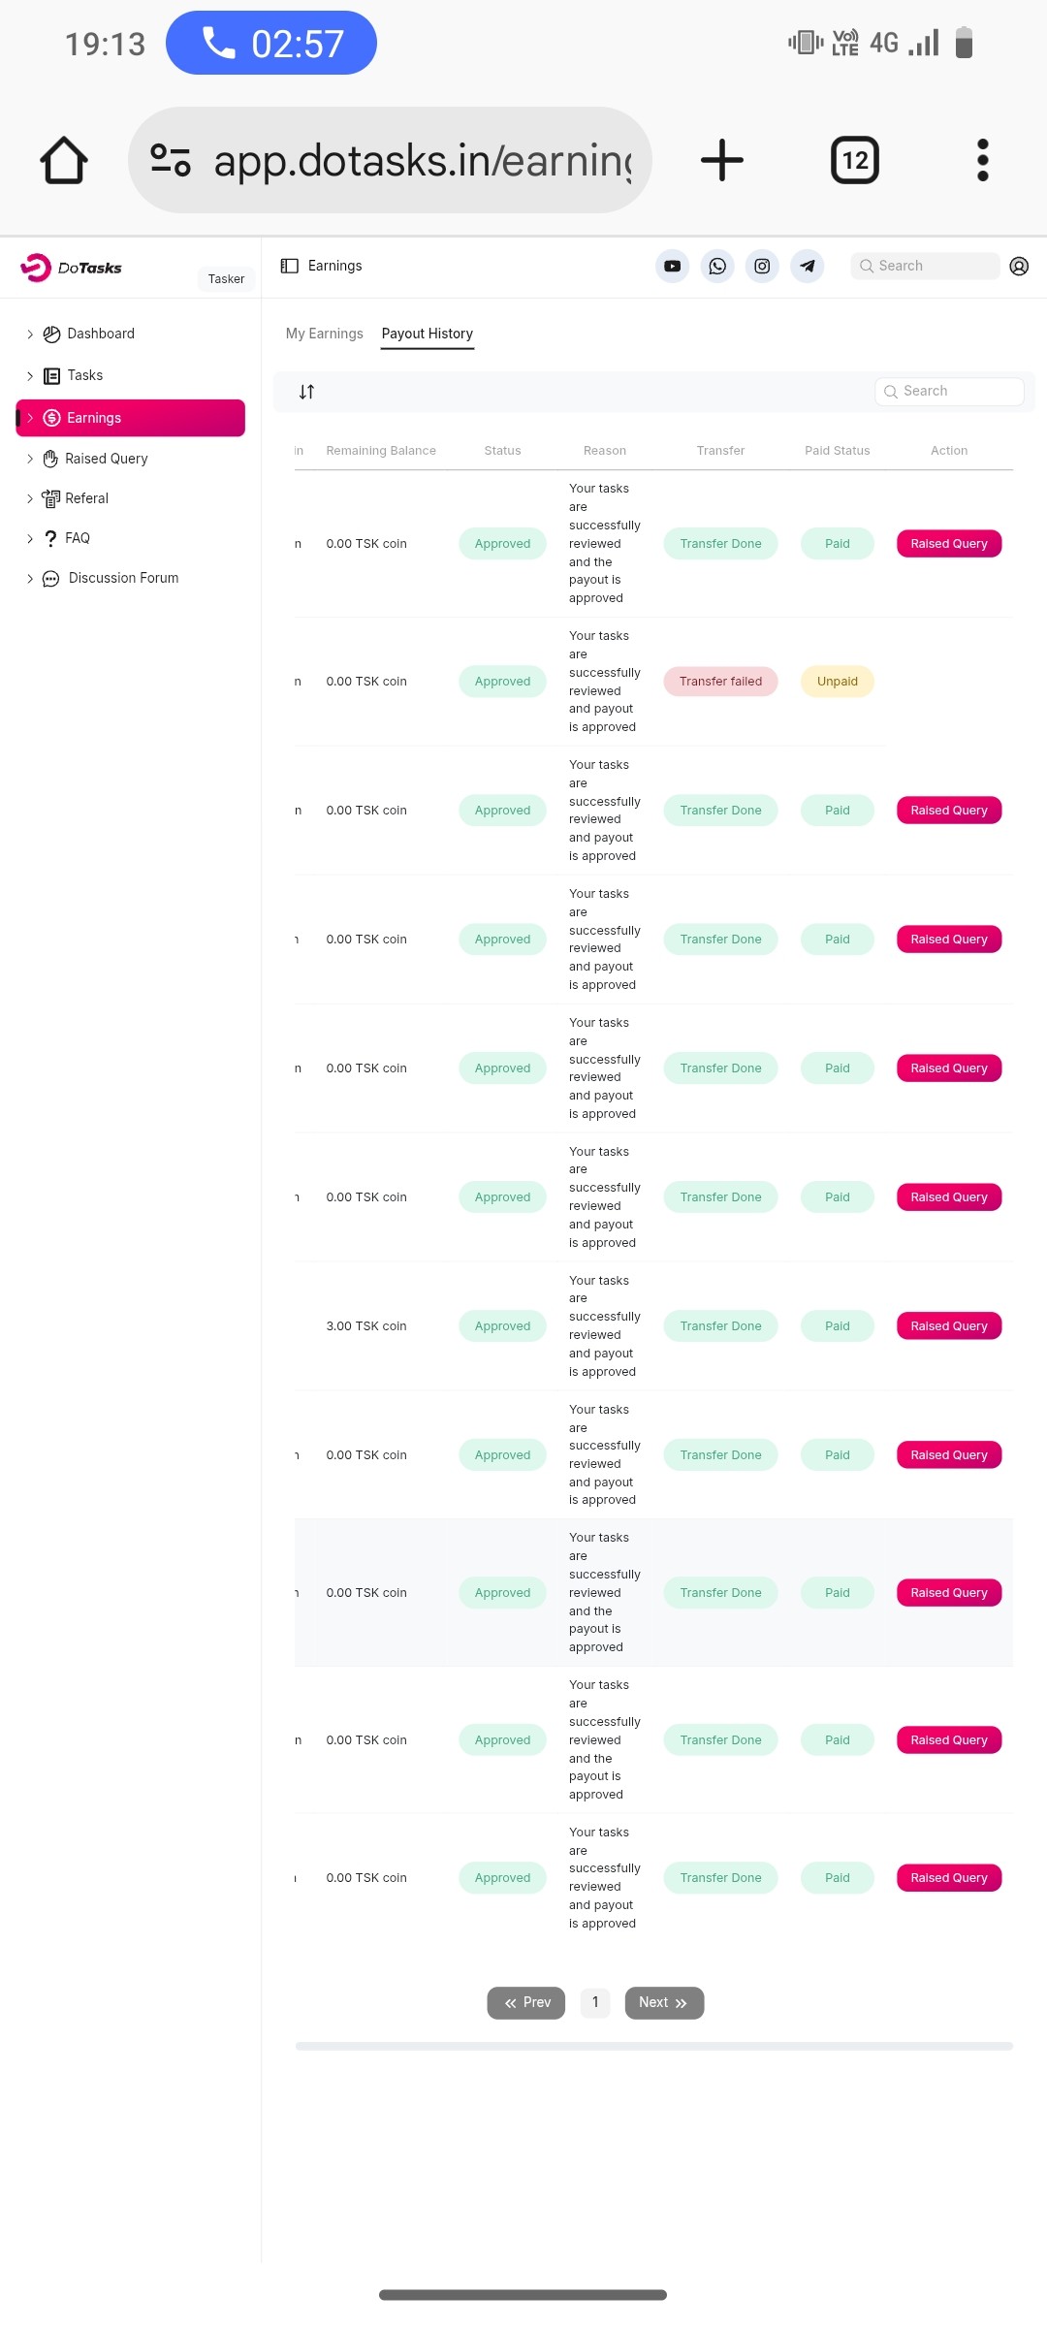Open the YouTube channel icon

(x=672, y=266)
